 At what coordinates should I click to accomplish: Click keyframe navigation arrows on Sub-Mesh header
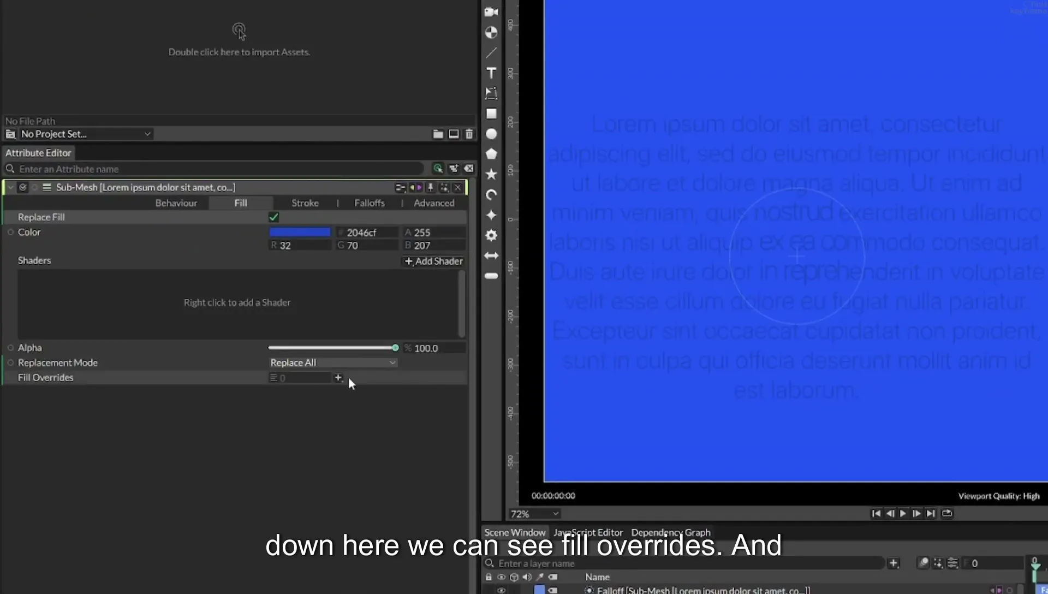point(416,187)
